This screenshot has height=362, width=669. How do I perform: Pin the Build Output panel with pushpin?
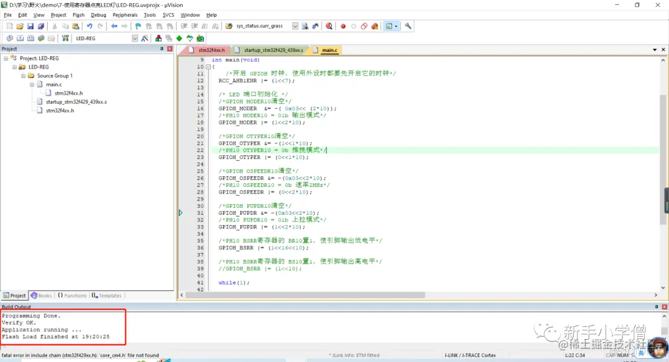tap(656, 307)
